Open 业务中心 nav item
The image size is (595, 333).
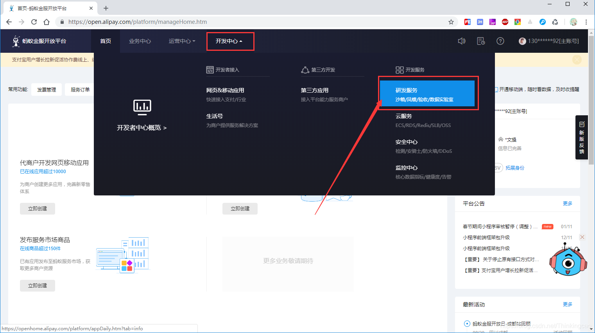(140, 41)
